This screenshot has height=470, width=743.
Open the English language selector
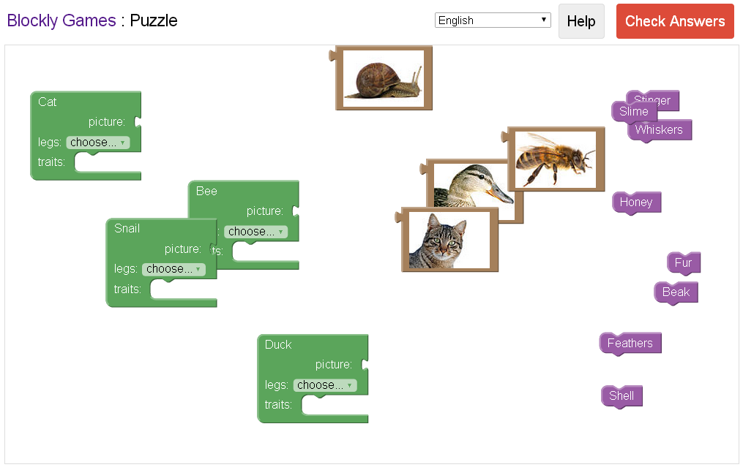[x=493, y=20]
